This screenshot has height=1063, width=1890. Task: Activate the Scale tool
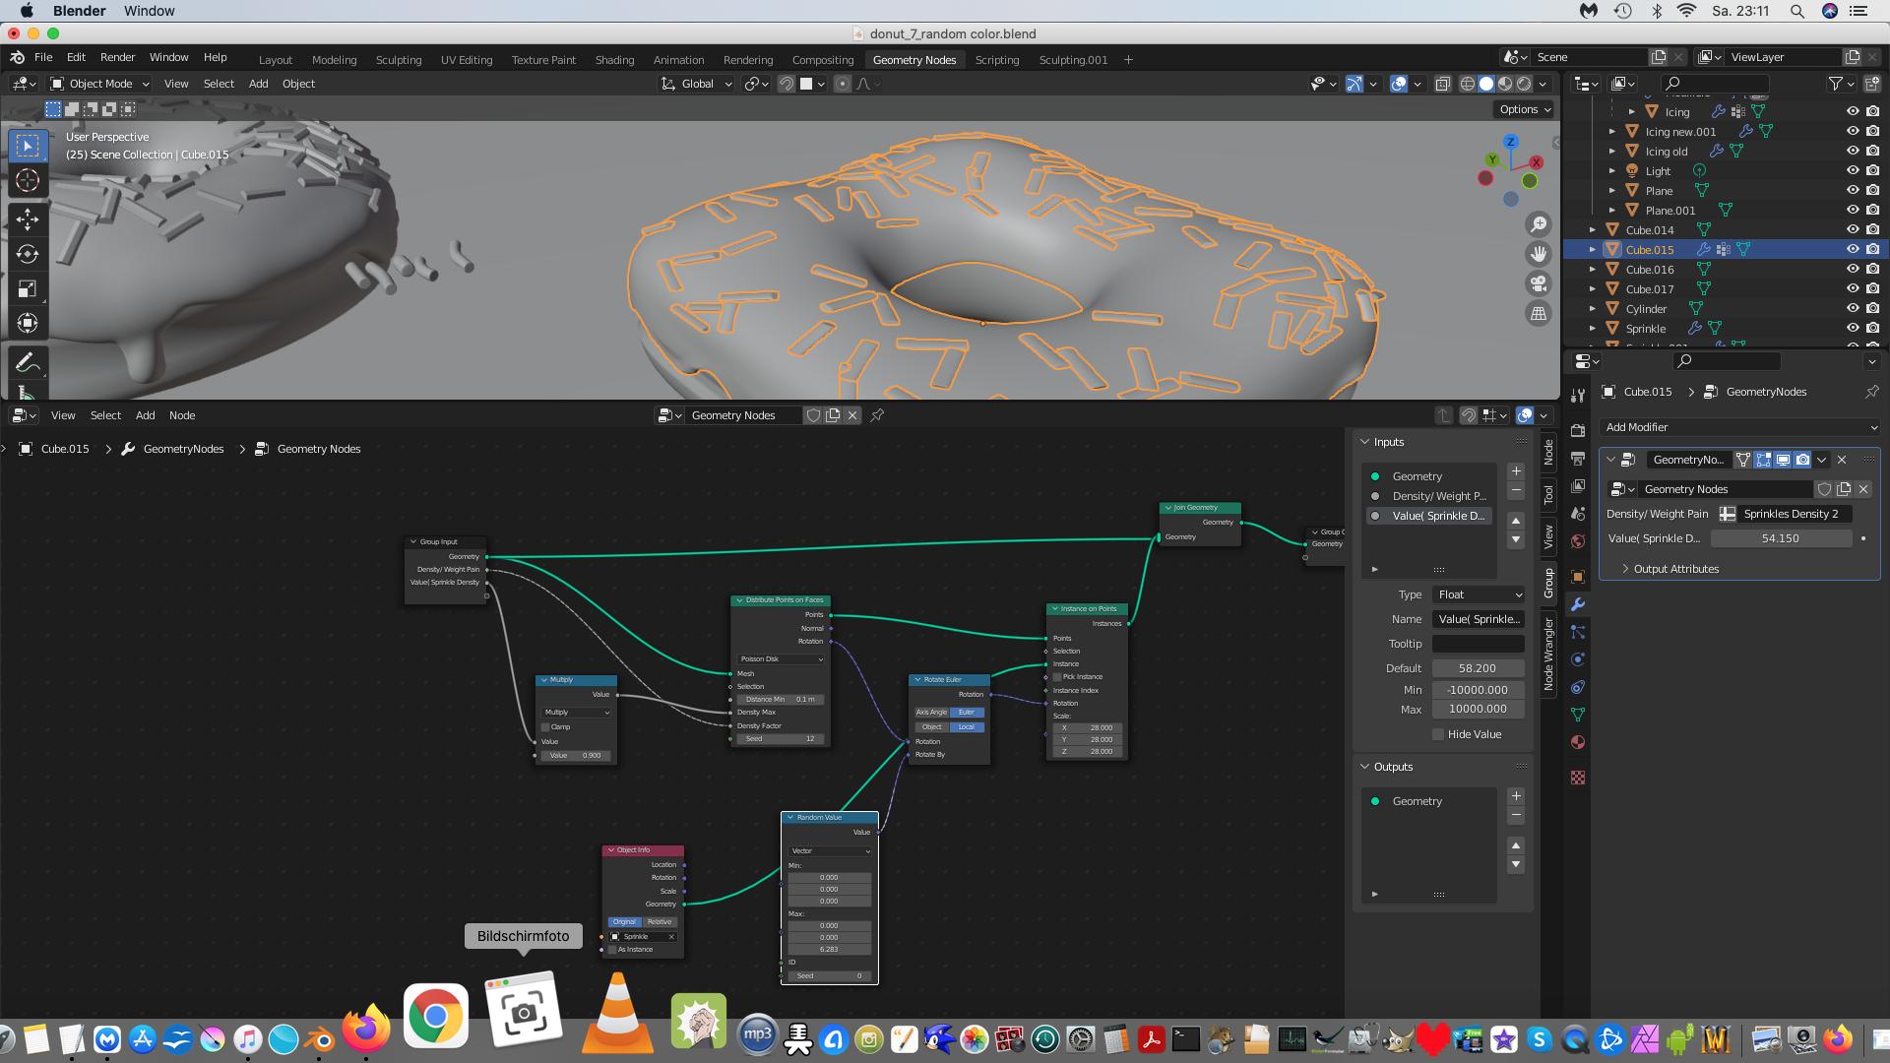pyautogui.click(x=28, y=288)
